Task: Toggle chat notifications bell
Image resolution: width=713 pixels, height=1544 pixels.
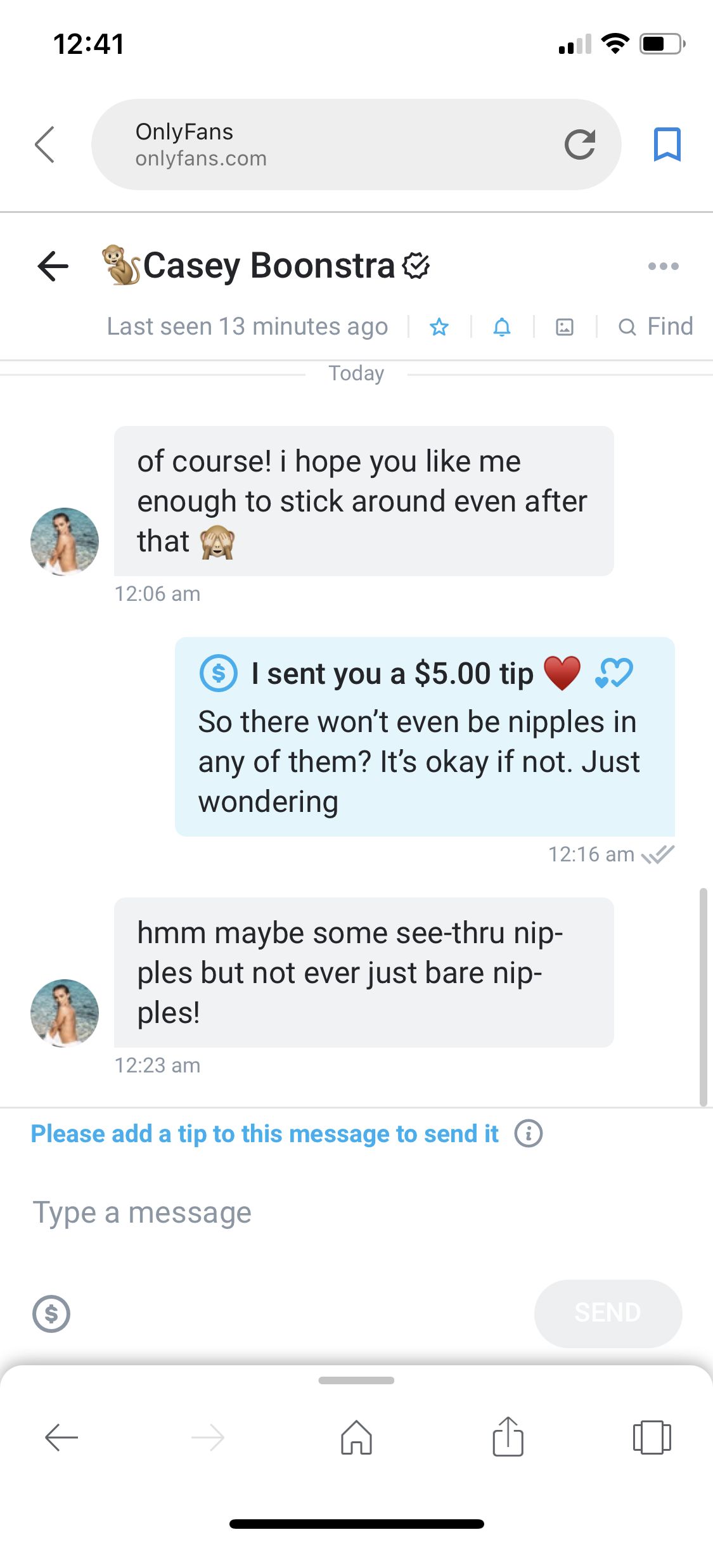Action: pos(502,327)
